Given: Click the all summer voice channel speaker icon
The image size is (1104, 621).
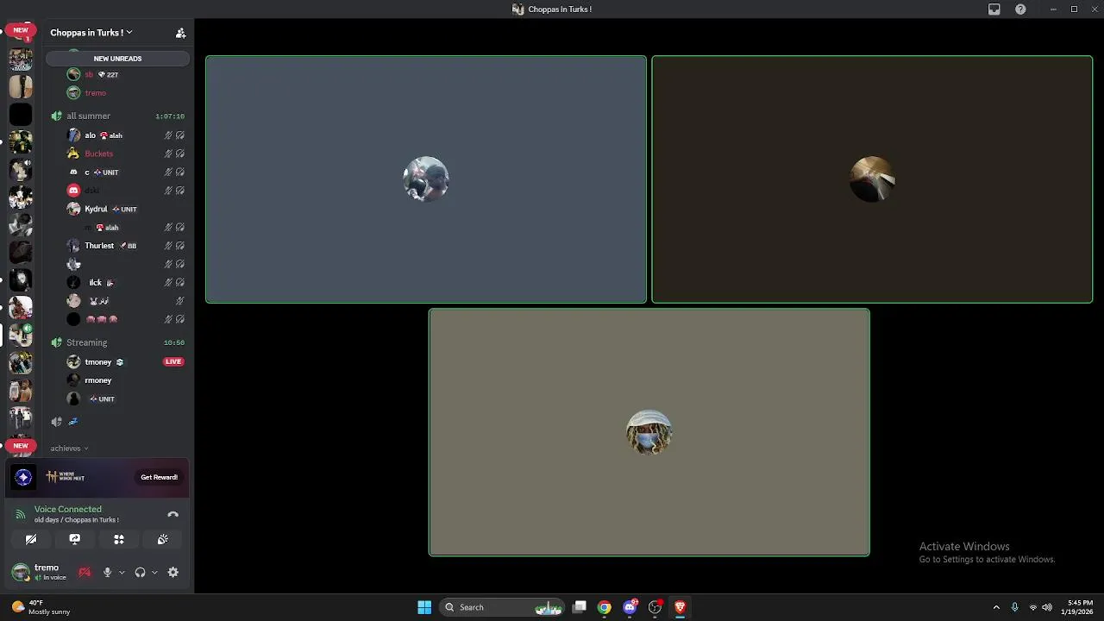Looking at the screenshot, I should click(x=57, y=116).
